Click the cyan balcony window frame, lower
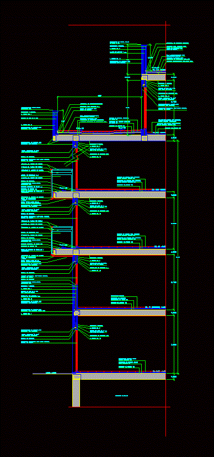 tap(62, 237)
